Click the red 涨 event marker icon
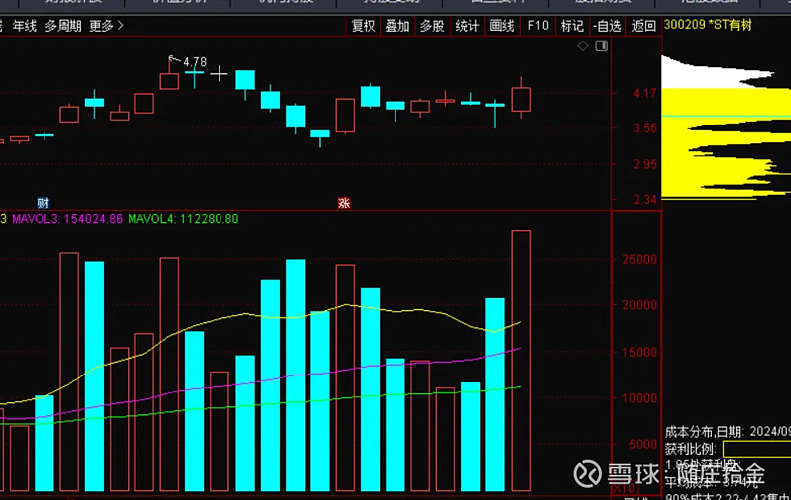Viewport: 791px width, 500px height. (344, 203)
